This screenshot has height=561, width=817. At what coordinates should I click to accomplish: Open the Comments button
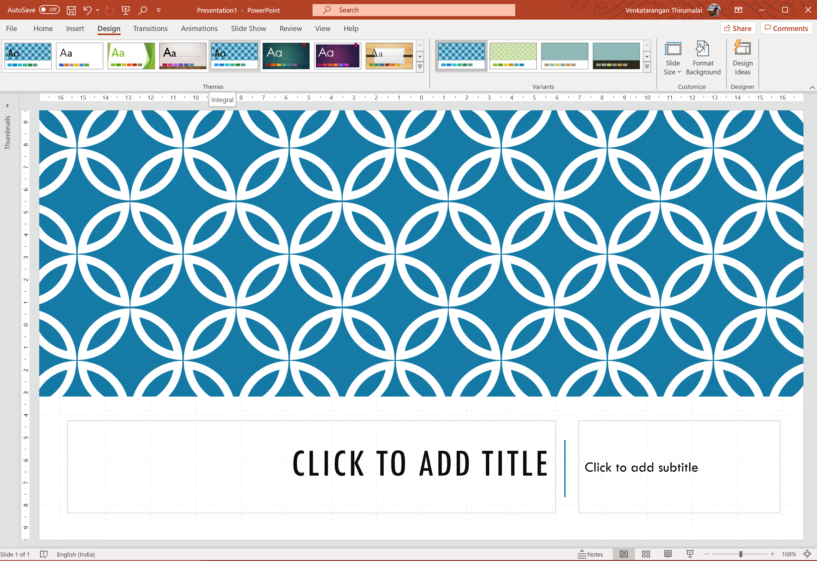pos(786,28)
